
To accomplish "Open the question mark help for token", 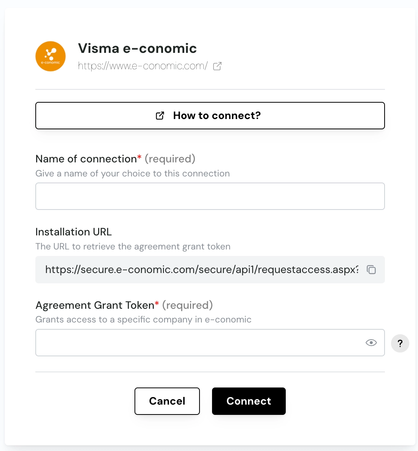I will (400, 343).
